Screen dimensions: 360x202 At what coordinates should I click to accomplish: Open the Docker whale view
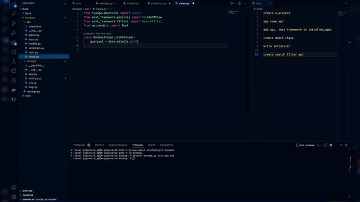(x=14, y=90)
